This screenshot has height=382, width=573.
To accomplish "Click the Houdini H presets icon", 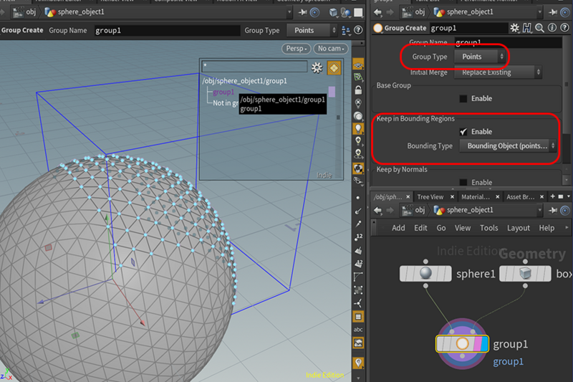I will (527, 28).
